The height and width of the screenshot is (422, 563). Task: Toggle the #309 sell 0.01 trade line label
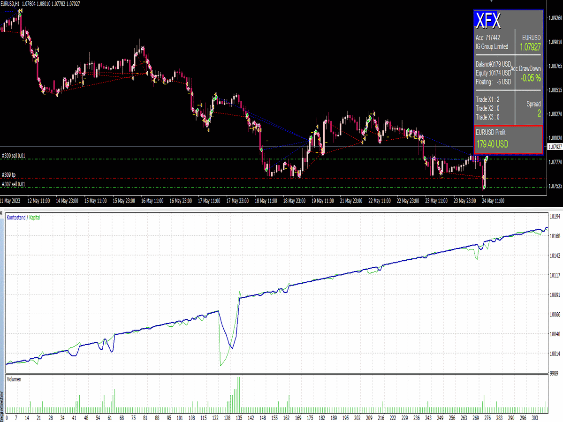coord(14,155)
